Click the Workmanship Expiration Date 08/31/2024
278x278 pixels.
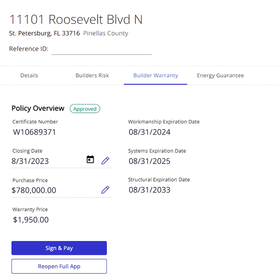click(x=150, y=132)
